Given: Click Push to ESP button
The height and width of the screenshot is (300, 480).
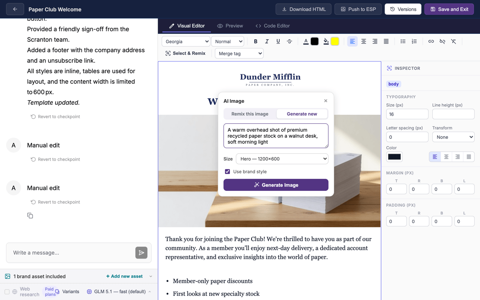Looking at the screenshot, I should pos(358,9).
